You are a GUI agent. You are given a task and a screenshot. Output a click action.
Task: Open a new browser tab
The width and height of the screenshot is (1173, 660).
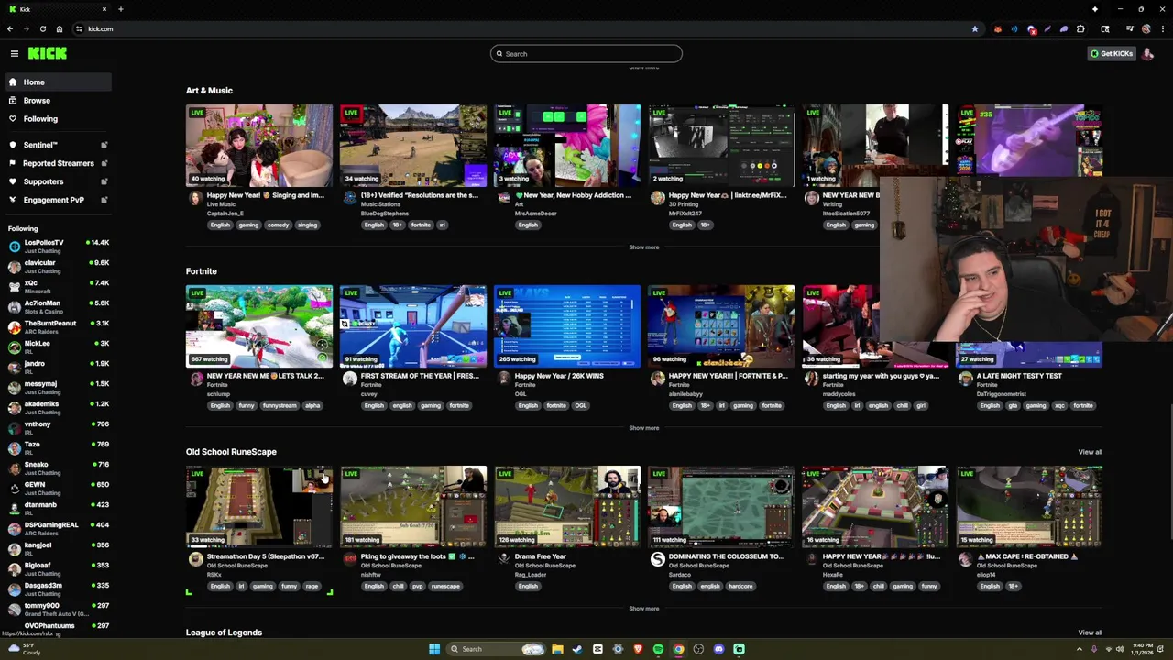(120, 9)
